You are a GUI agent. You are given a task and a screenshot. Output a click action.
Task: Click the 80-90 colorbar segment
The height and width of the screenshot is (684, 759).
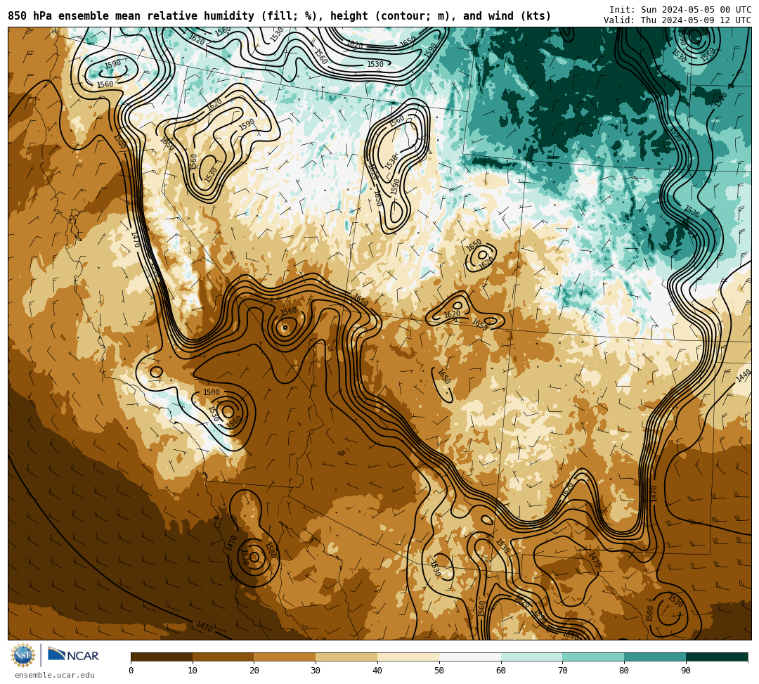click(655, 657)
